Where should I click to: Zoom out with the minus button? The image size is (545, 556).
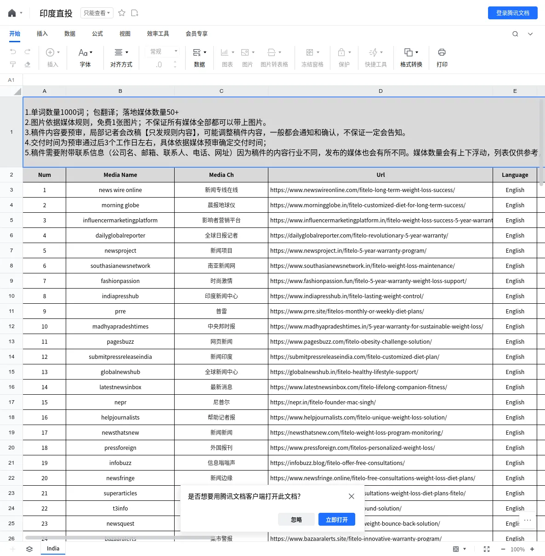[503, 549]
